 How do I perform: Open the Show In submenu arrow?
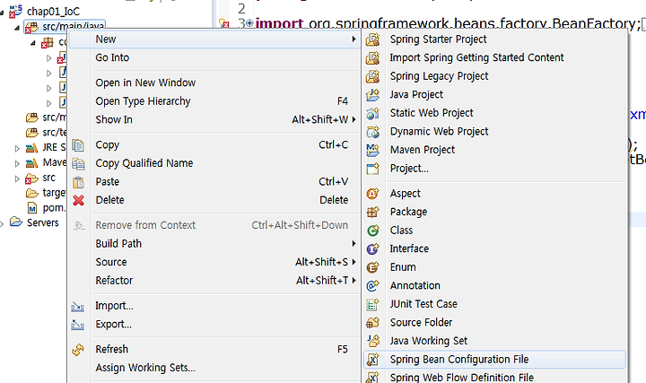pos(354,119)
